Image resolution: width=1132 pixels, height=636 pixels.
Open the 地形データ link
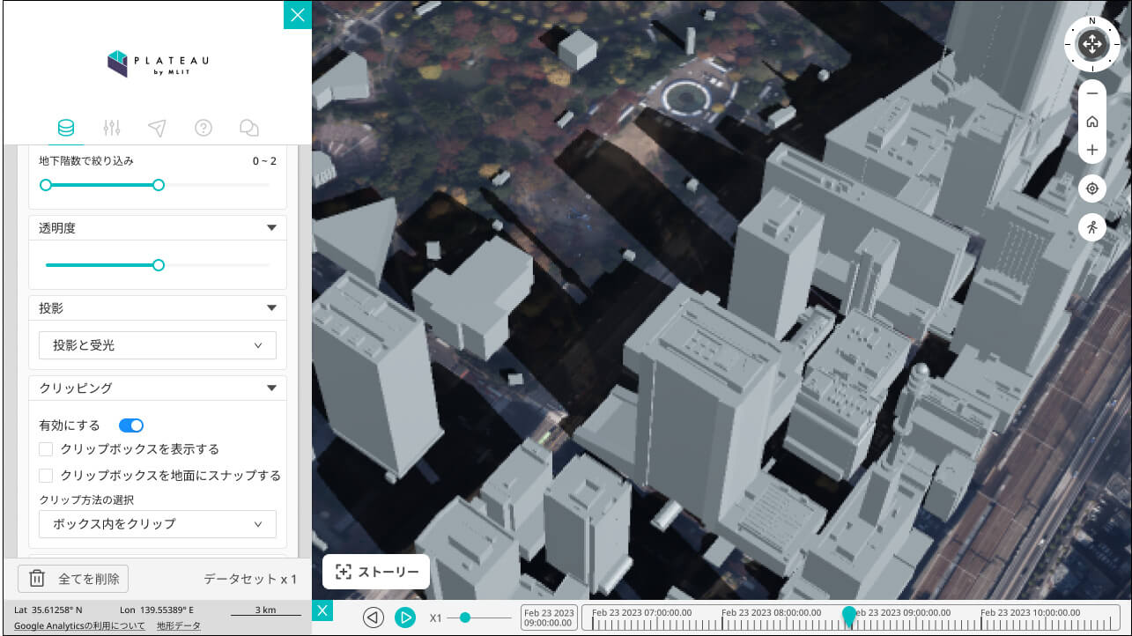click(x=179, y=625)
